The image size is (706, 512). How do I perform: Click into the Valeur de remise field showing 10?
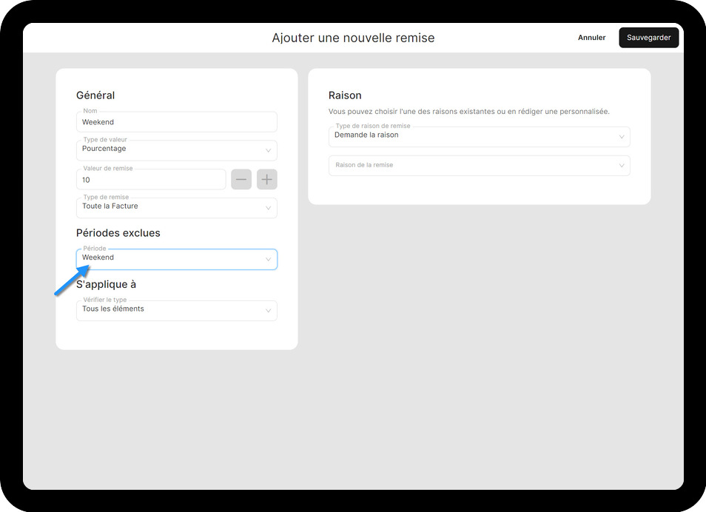pyautogui.click(x=151, y=180)
